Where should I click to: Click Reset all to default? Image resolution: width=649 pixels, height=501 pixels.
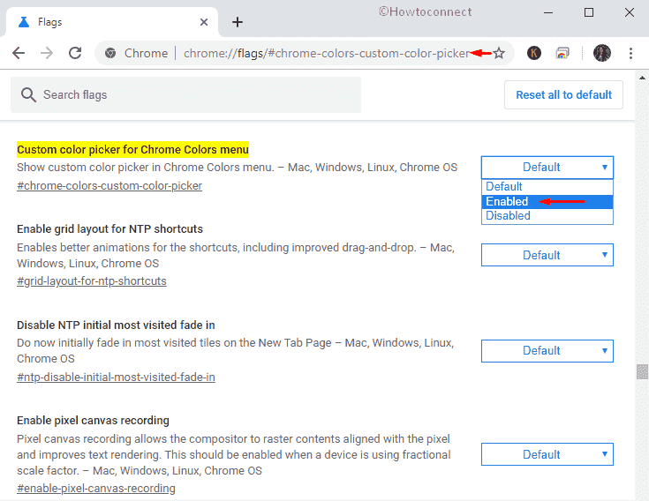point(563,95)
